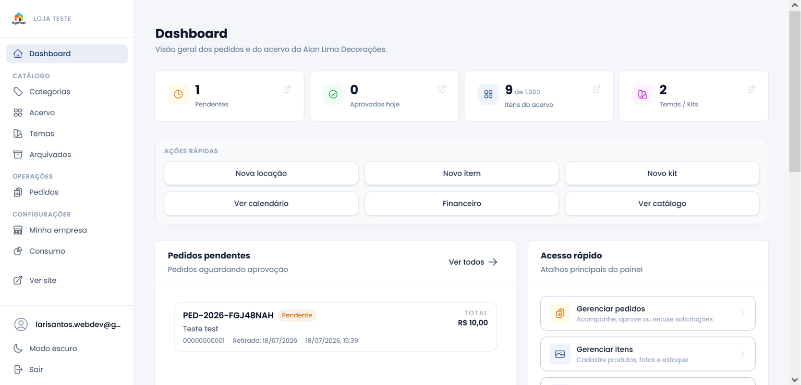Click the Gerenciar itens image icon

(560, 354)
